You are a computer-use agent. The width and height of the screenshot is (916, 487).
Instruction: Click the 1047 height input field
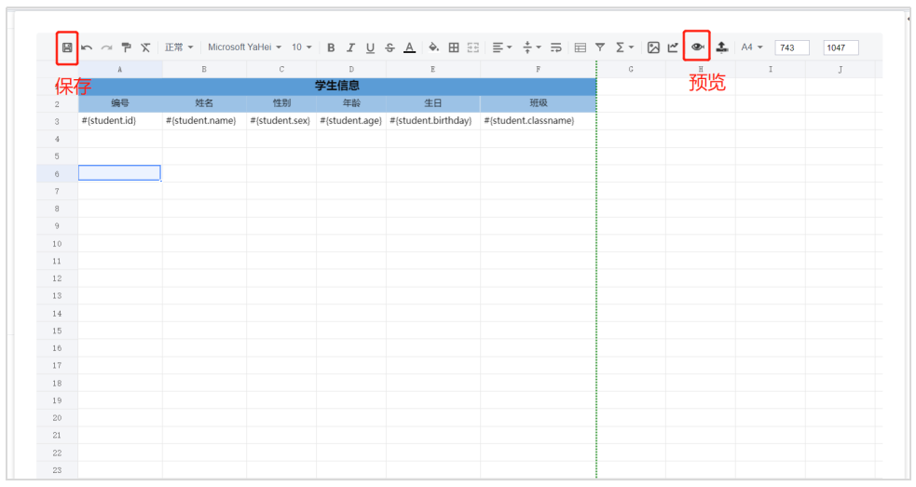click(x=841, y=47)
